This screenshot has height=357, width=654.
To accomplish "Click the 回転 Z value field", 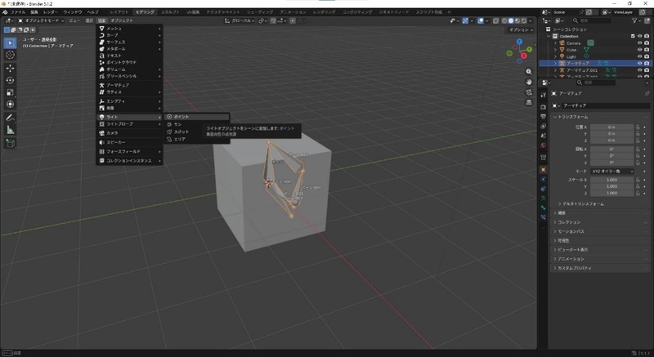I will [611, 163].
